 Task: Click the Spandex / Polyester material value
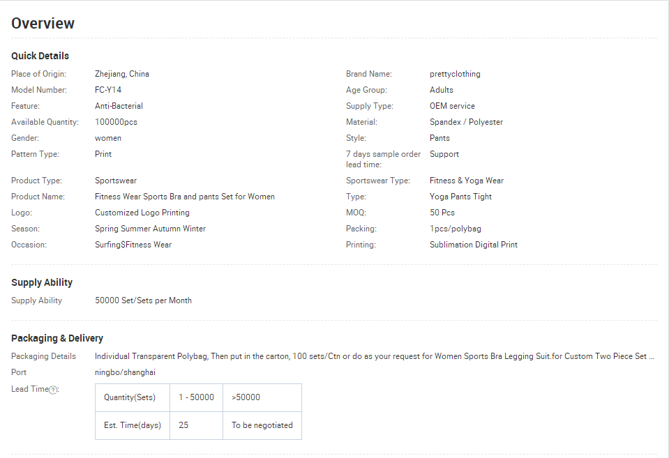[x=466, y=122]
